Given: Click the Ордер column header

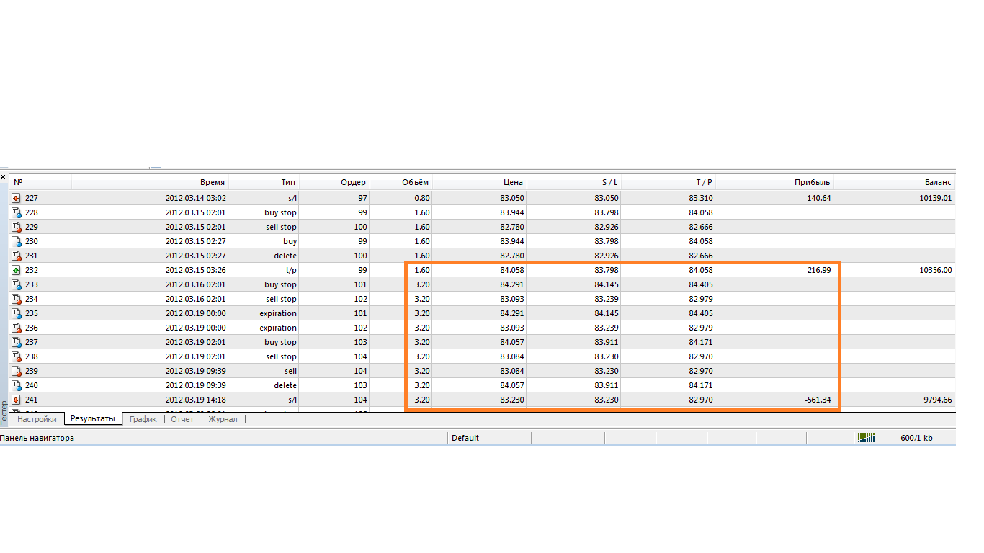Looking at the screenshot, I should click(334, 182).
